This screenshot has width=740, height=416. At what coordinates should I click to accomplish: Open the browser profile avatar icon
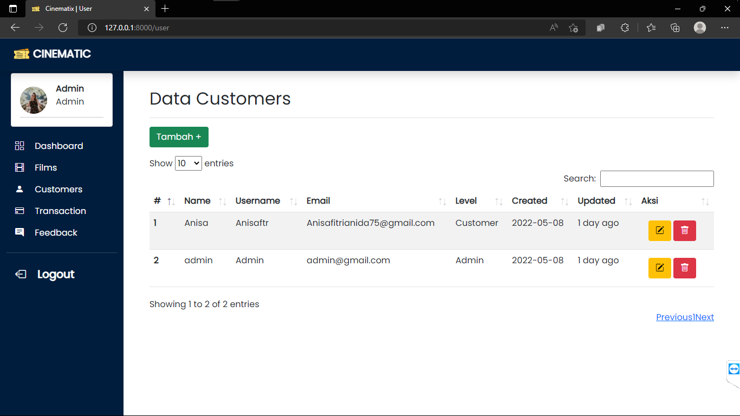click(700, 28)
